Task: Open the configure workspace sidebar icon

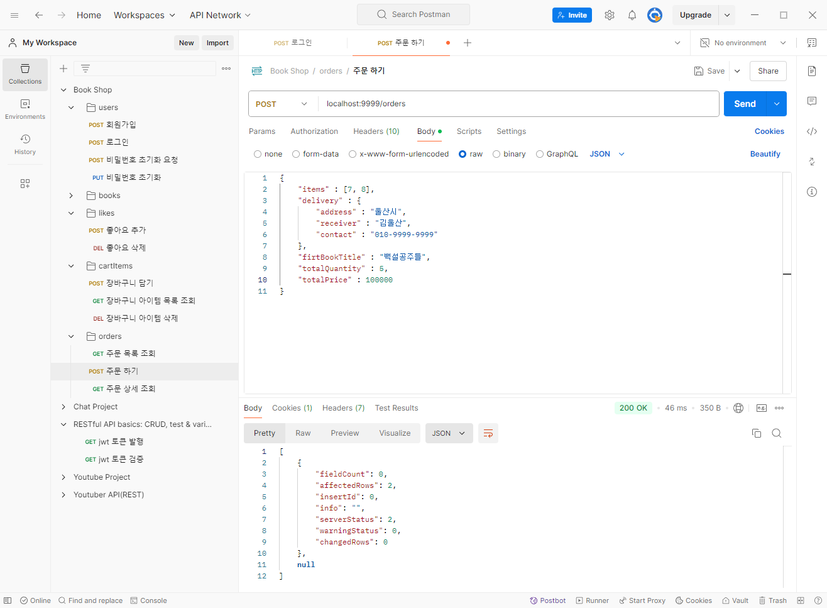Action: pos(25,184)
